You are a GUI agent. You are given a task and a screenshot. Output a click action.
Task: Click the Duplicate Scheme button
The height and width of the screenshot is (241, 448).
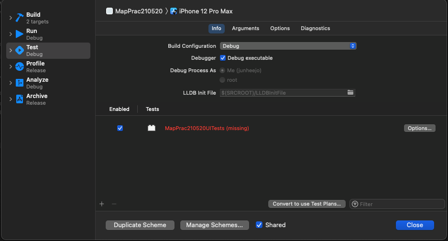coord(140,225)
